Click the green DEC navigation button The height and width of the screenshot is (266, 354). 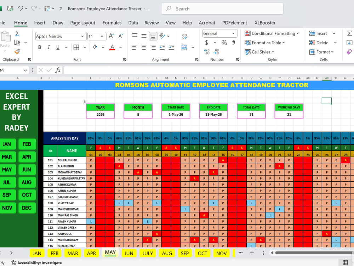(x=27, y=208)
